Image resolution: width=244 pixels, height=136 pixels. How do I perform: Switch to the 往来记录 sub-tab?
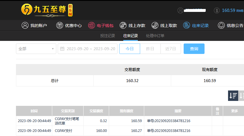pyautogui.click(x=130, y=36)
